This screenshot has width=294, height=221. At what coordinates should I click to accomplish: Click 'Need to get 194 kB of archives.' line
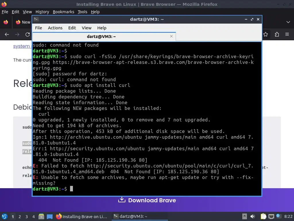[77, 125]
